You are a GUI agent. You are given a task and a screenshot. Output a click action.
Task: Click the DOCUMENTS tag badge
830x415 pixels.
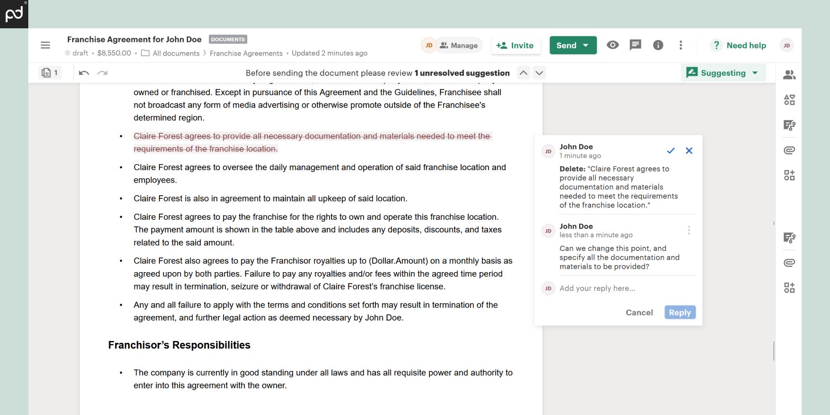pos(228,39)
